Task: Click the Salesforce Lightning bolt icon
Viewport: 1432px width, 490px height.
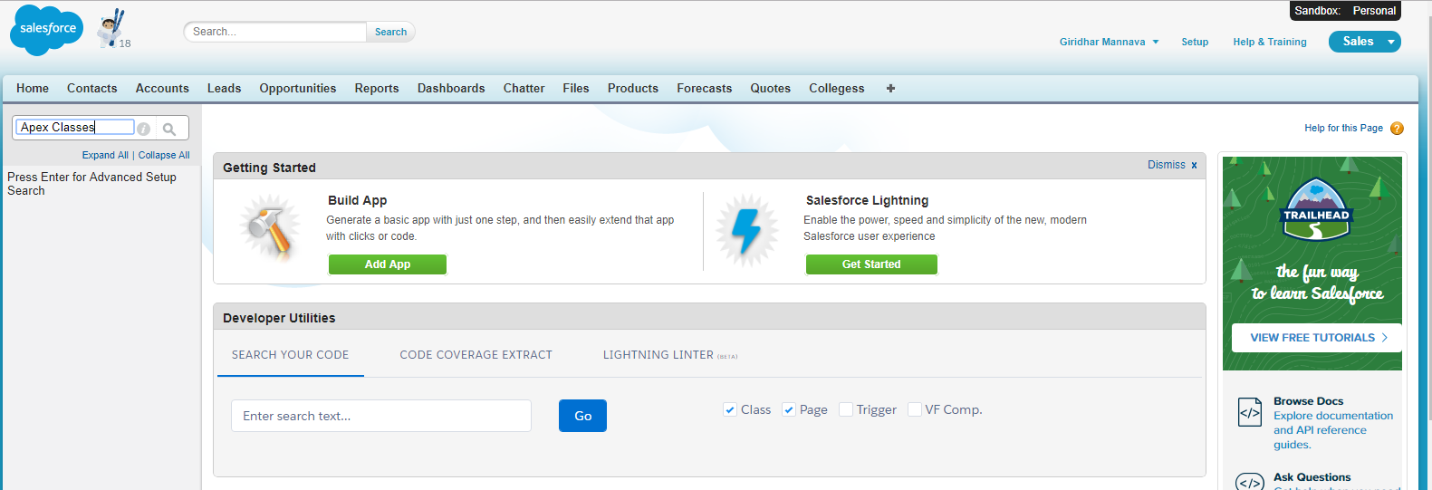Action: click(x=747, y=230)
